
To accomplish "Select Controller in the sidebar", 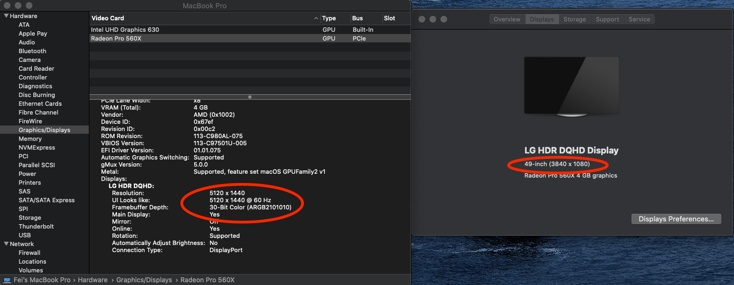I will (33, 77).
